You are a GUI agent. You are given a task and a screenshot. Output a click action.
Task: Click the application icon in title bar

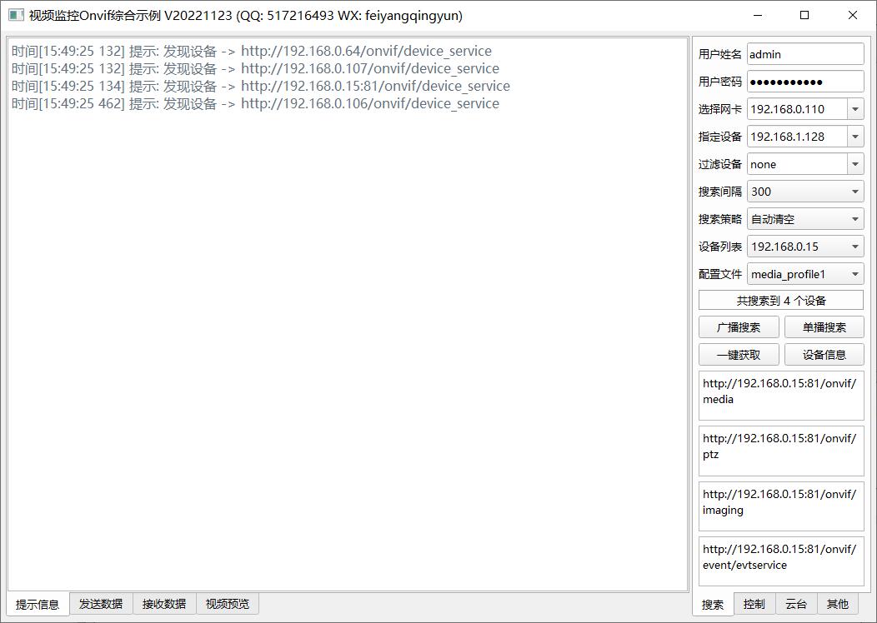tap(16, 15)
